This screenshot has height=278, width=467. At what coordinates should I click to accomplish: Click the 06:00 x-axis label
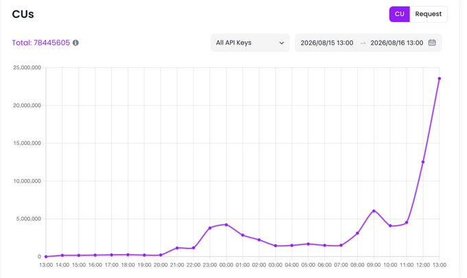pyautogui.click(x=325, y=265)
